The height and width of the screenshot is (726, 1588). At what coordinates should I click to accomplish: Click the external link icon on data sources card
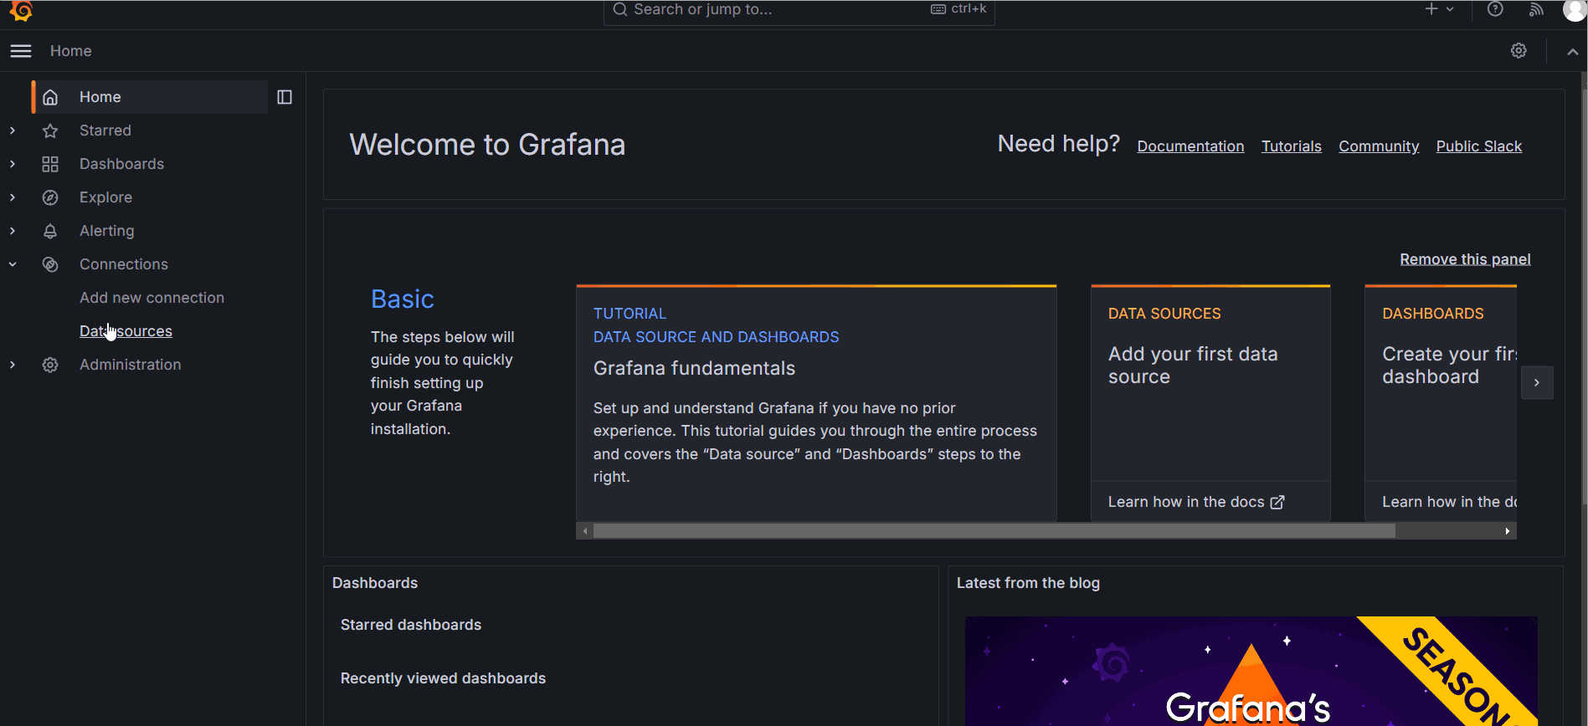click(1277, 502)
